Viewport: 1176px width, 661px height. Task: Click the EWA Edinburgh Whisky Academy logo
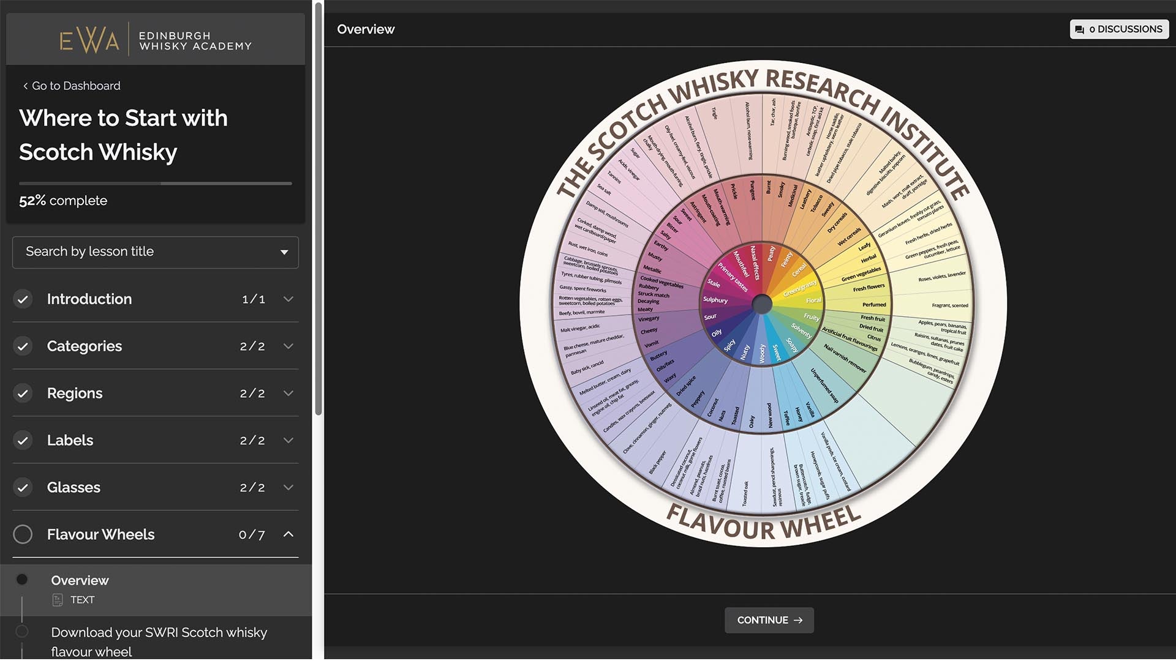pyautogui.click(x=156, y=40)
